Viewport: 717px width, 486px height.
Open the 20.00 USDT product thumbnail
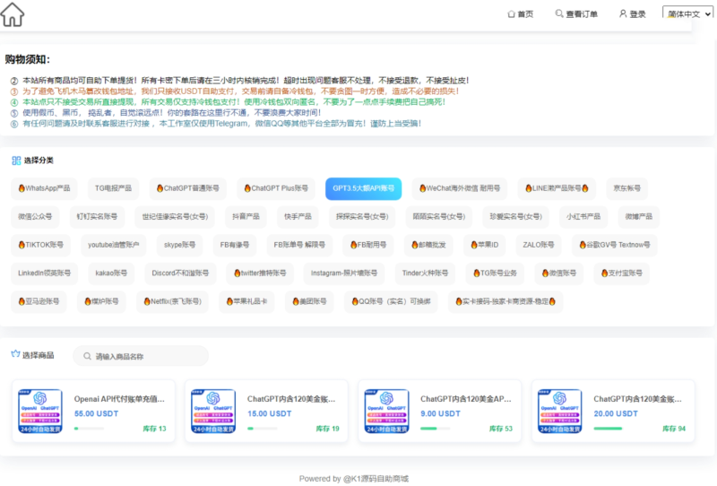(x=559, y=411)
